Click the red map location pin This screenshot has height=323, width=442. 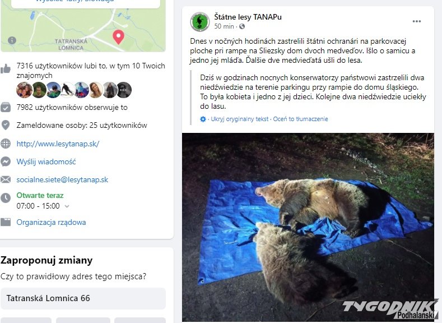(x=118, y=37)
